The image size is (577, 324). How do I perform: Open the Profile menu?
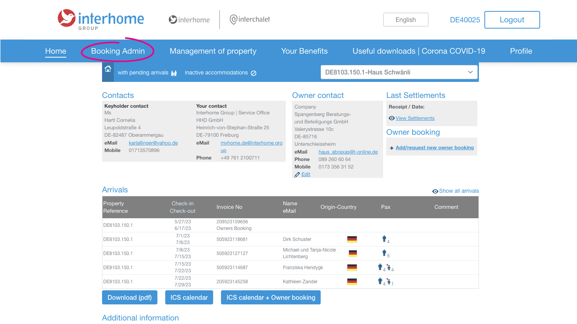tap(521, 51)
